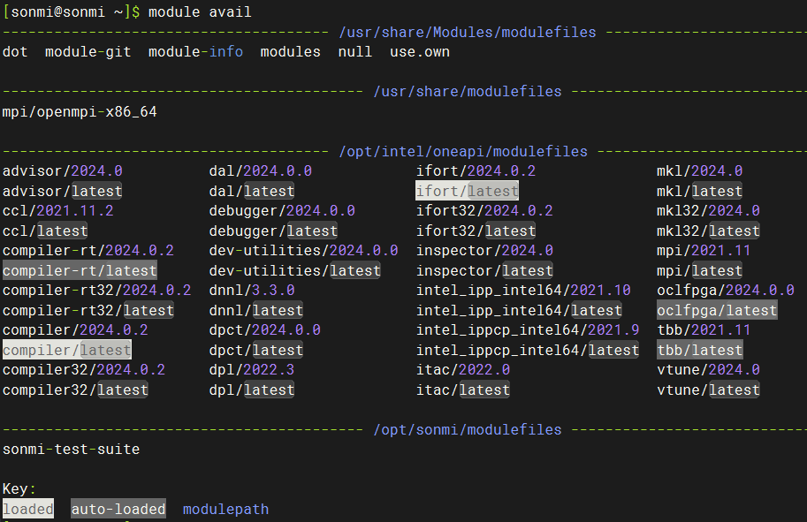
Task: Click the loaded 'compiler/latest' entry
Action: pos(67,350)
